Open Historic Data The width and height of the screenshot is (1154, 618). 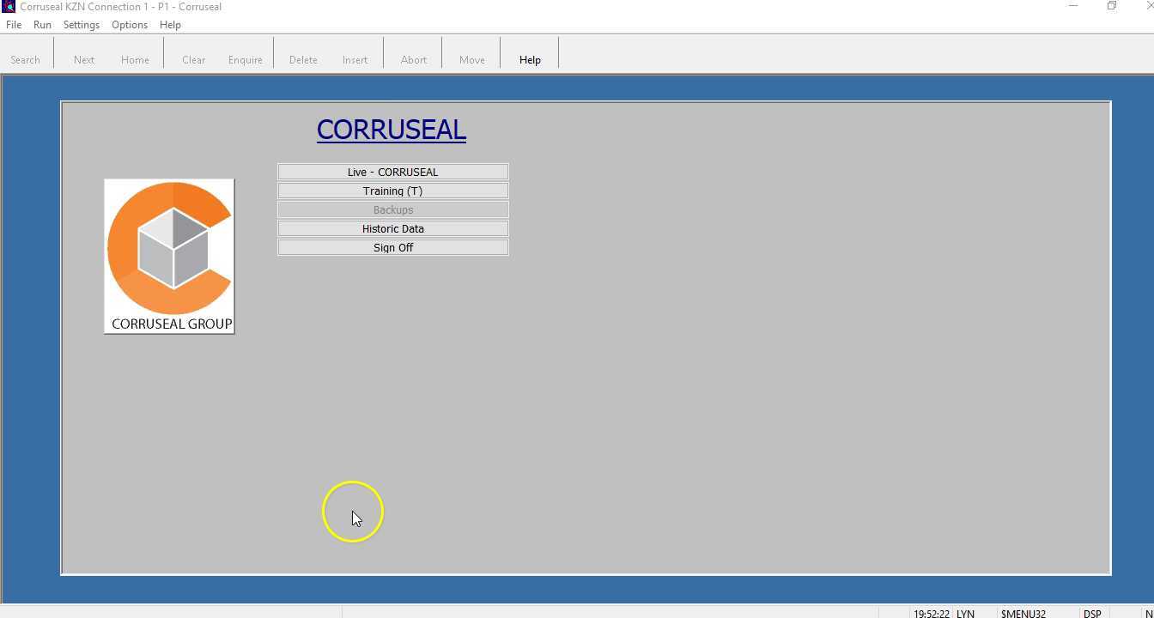[392, 228]
